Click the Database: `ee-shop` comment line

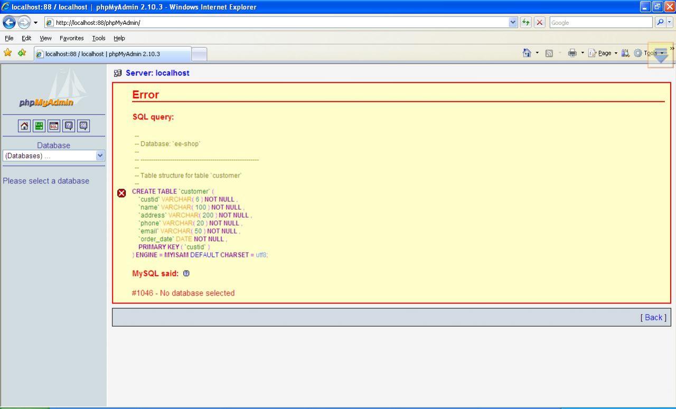click(167, 144)
